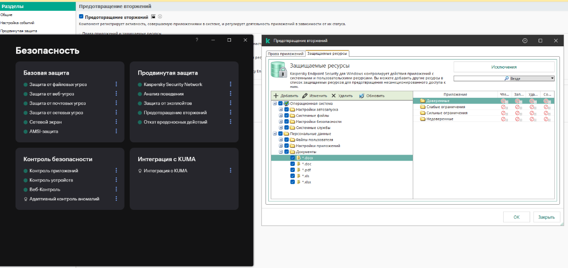Open three-dot menu for Сетевой экран

coord(116,122)
